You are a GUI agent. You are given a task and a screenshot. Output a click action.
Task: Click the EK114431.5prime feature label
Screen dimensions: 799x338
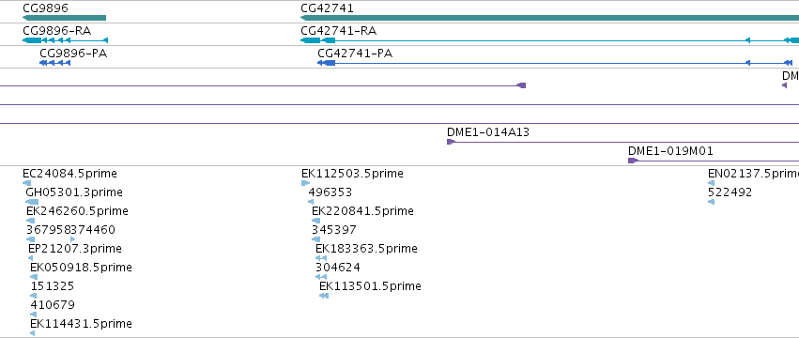coord(81,324)
